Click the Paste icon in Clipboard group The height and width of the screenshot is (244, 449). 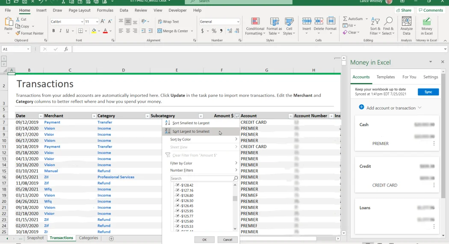[8, 22]
